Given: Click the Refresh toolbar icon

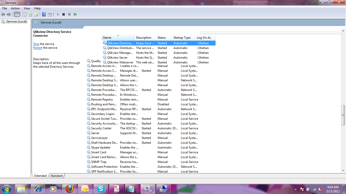Looking at the screenshot, I should pos(30,15).
